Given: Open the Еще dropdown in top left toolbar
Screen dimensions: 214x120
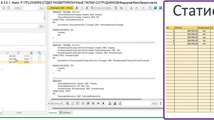Looking at the screenshot, I should (42, 8).
